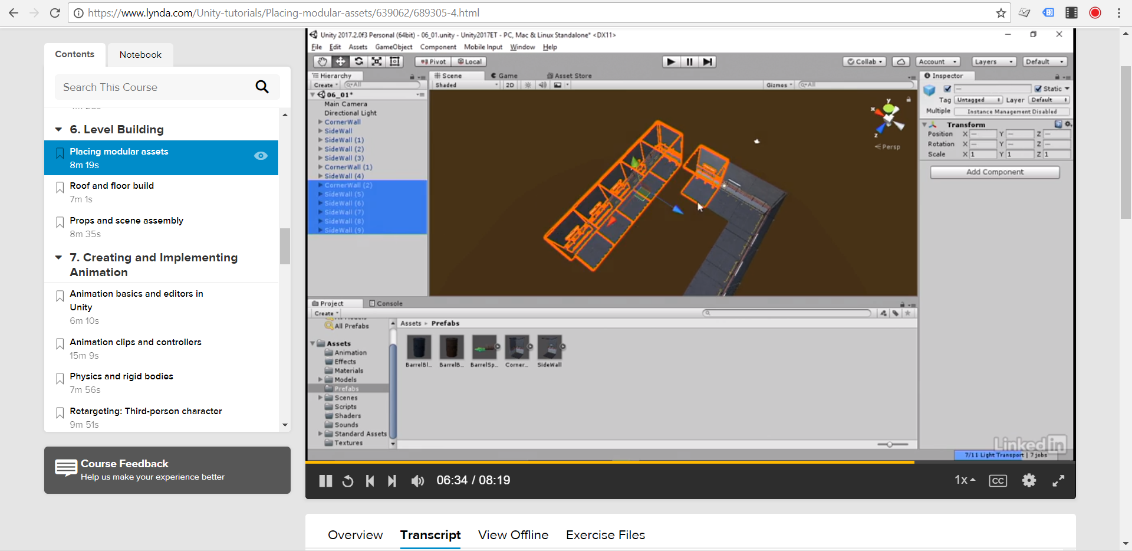Toggle scene lighting sun icon
The image size is (1132, 551).
pos(528,85)
